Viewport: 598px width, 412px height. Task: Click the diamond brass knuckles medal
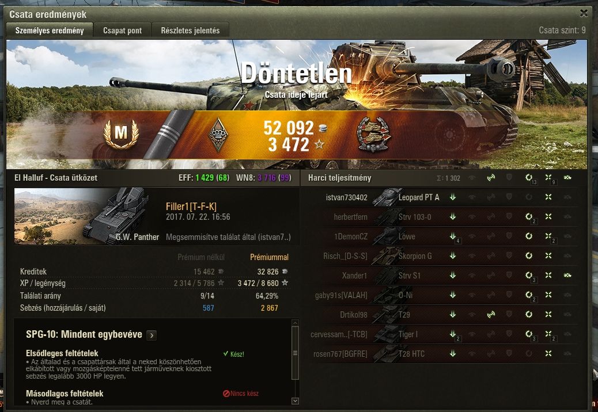click(218, 134)
